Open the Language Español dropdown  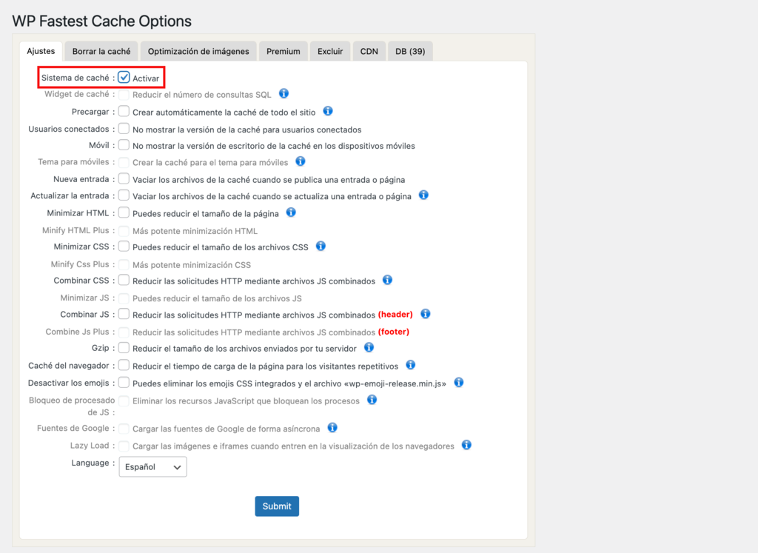click(x=152, y=467)
